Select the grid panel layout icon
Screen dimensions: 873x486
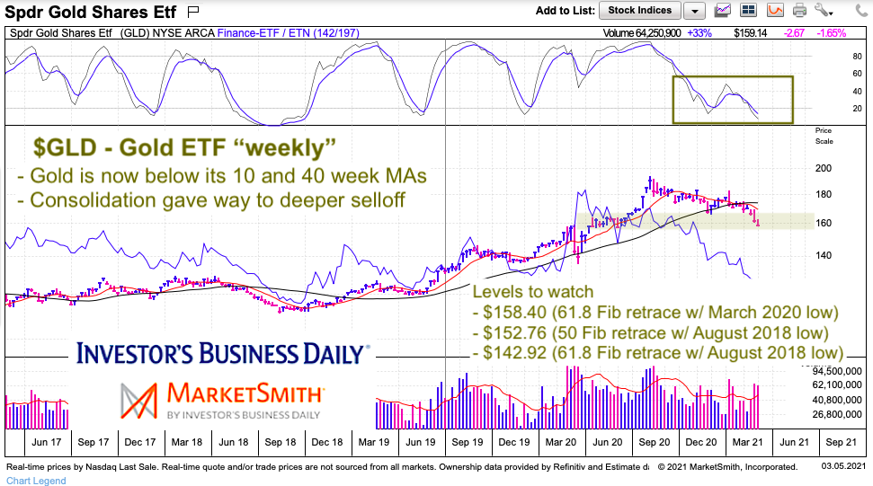(748, 10)
